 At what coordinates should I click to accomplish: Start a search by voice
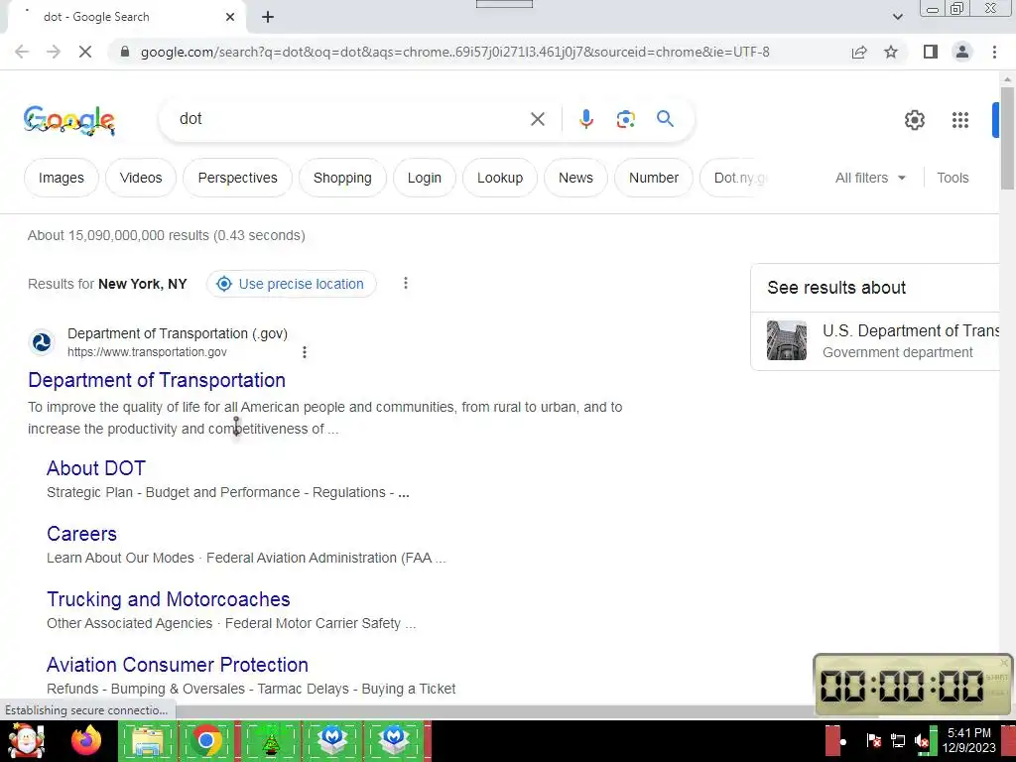tap(585, 119)
